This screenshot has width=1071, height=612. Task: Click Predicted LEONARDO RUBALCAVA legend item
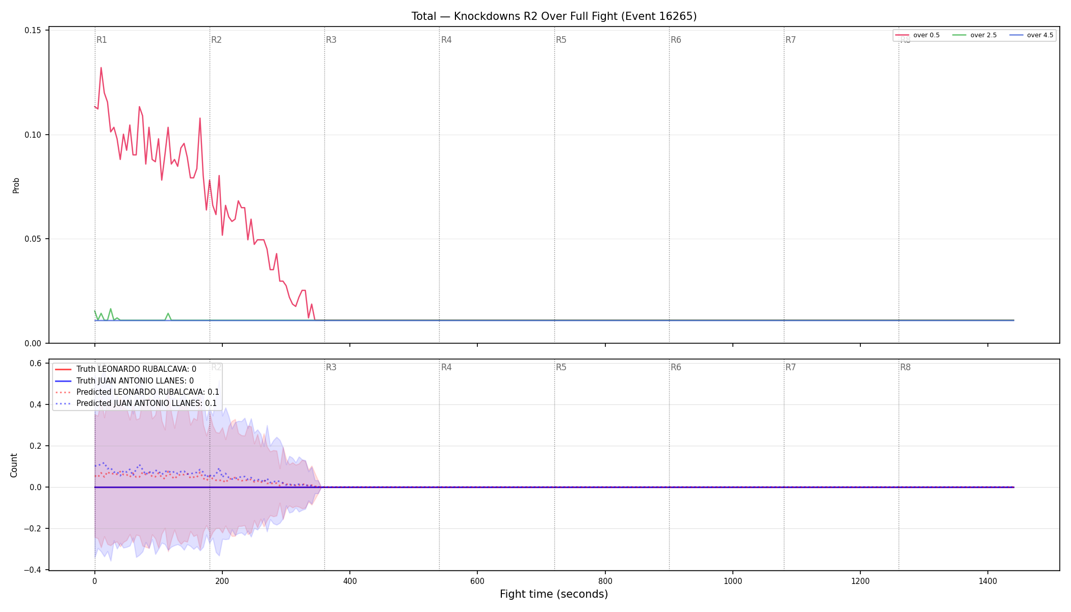pos(137,392)
